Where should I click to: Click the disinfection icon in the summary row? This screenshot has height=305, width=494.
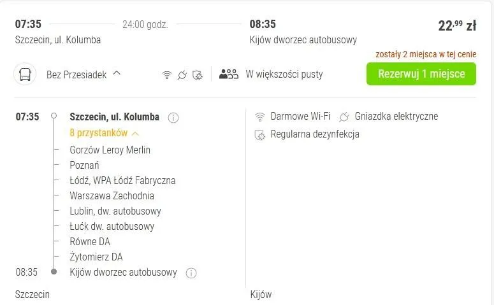(x=198, y=75)
